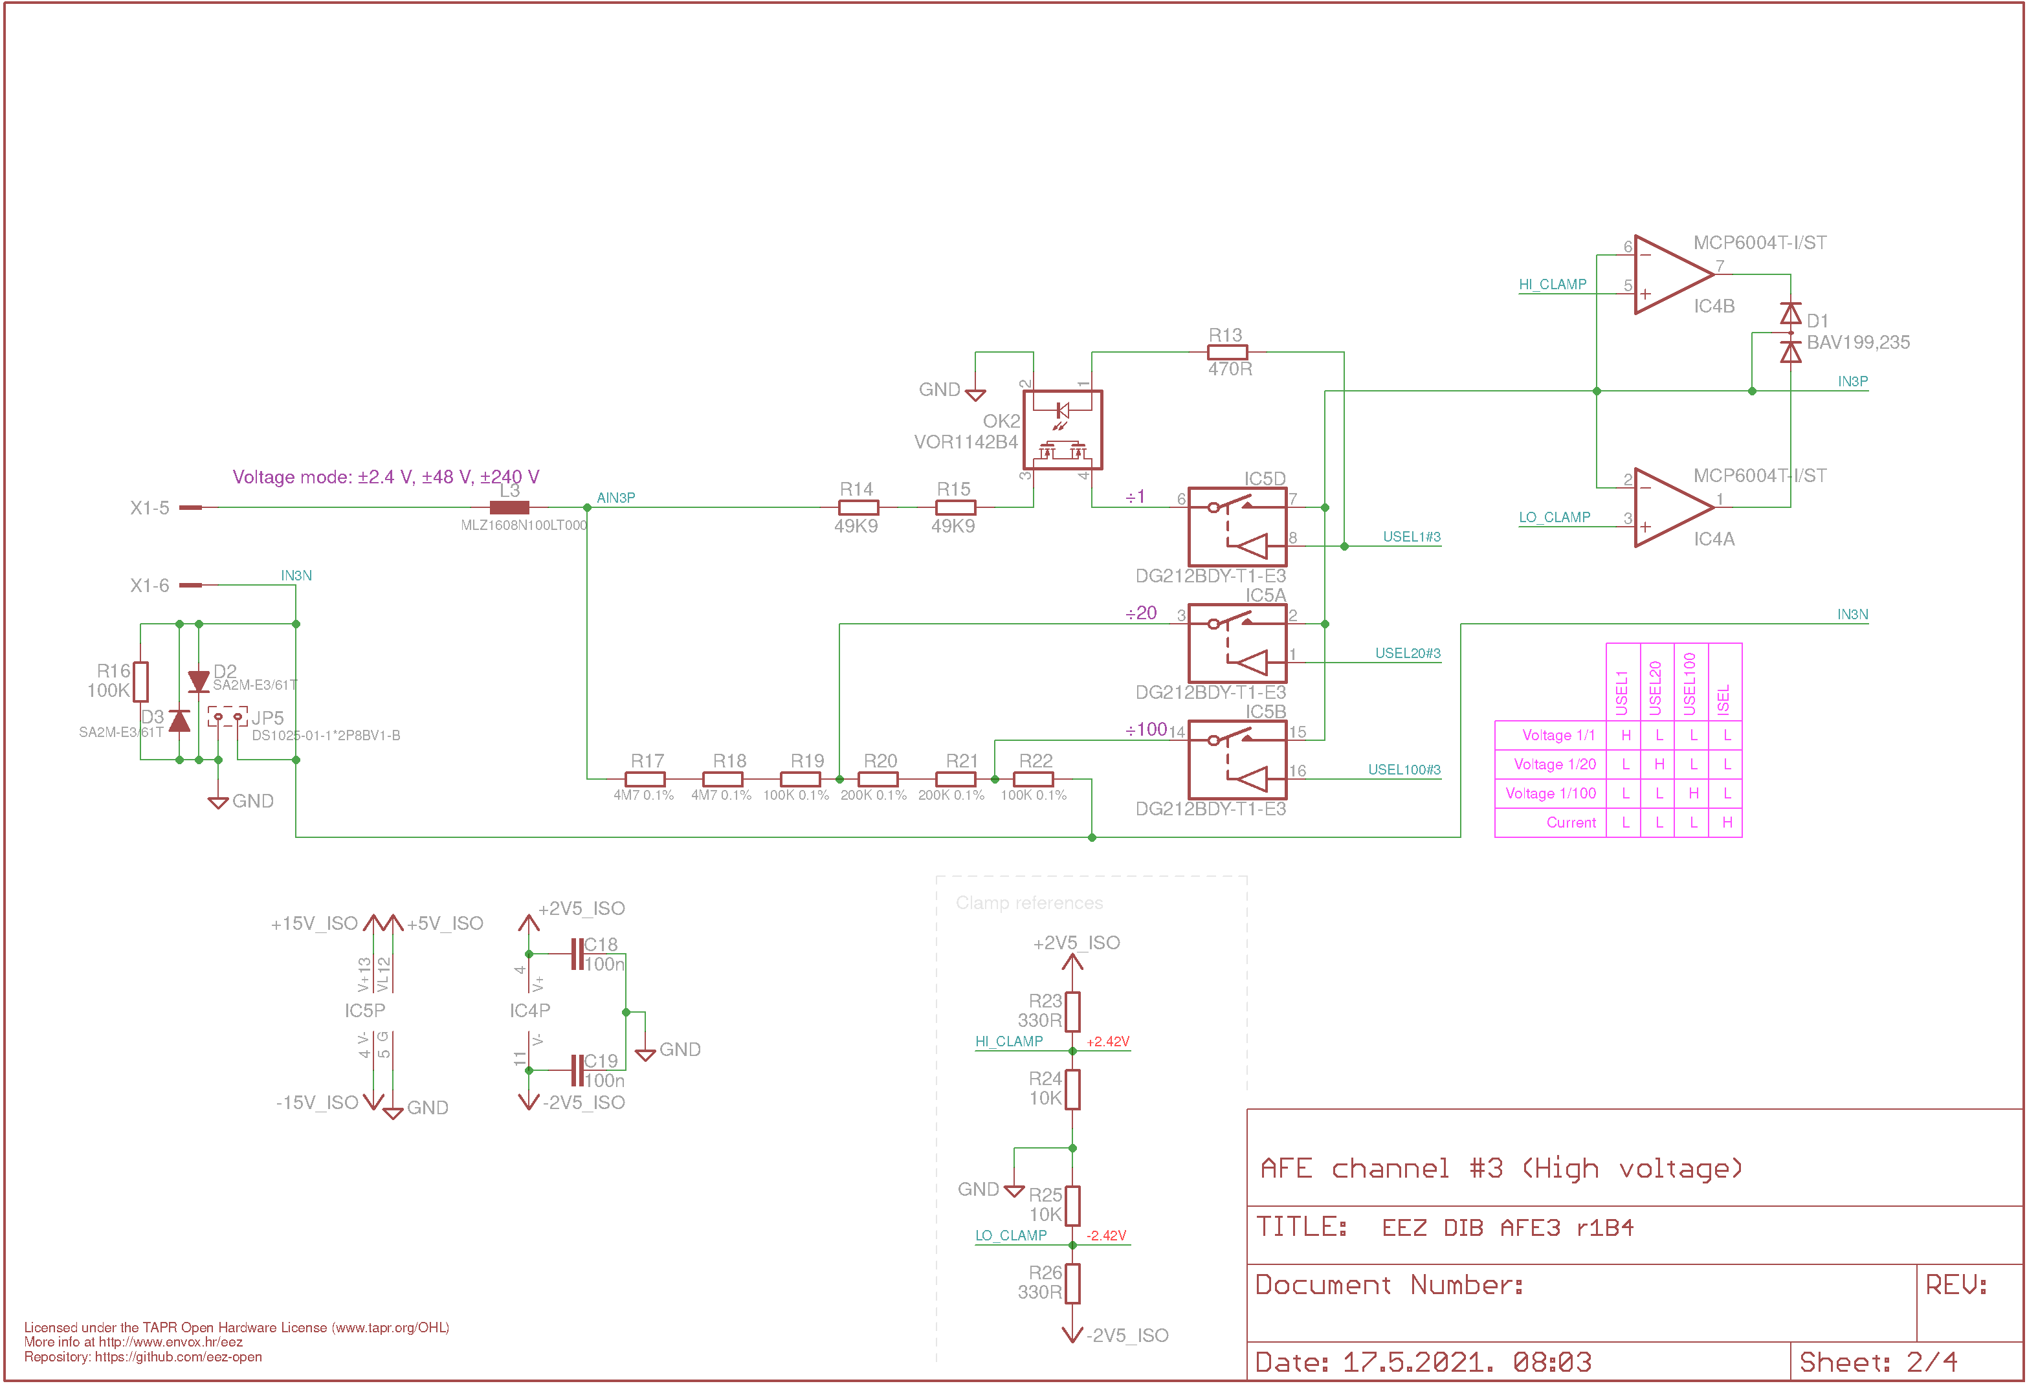Click the C18 100n capacitor symbol
Screen dimensions: 2027x1386
click(x=577, y=954)
